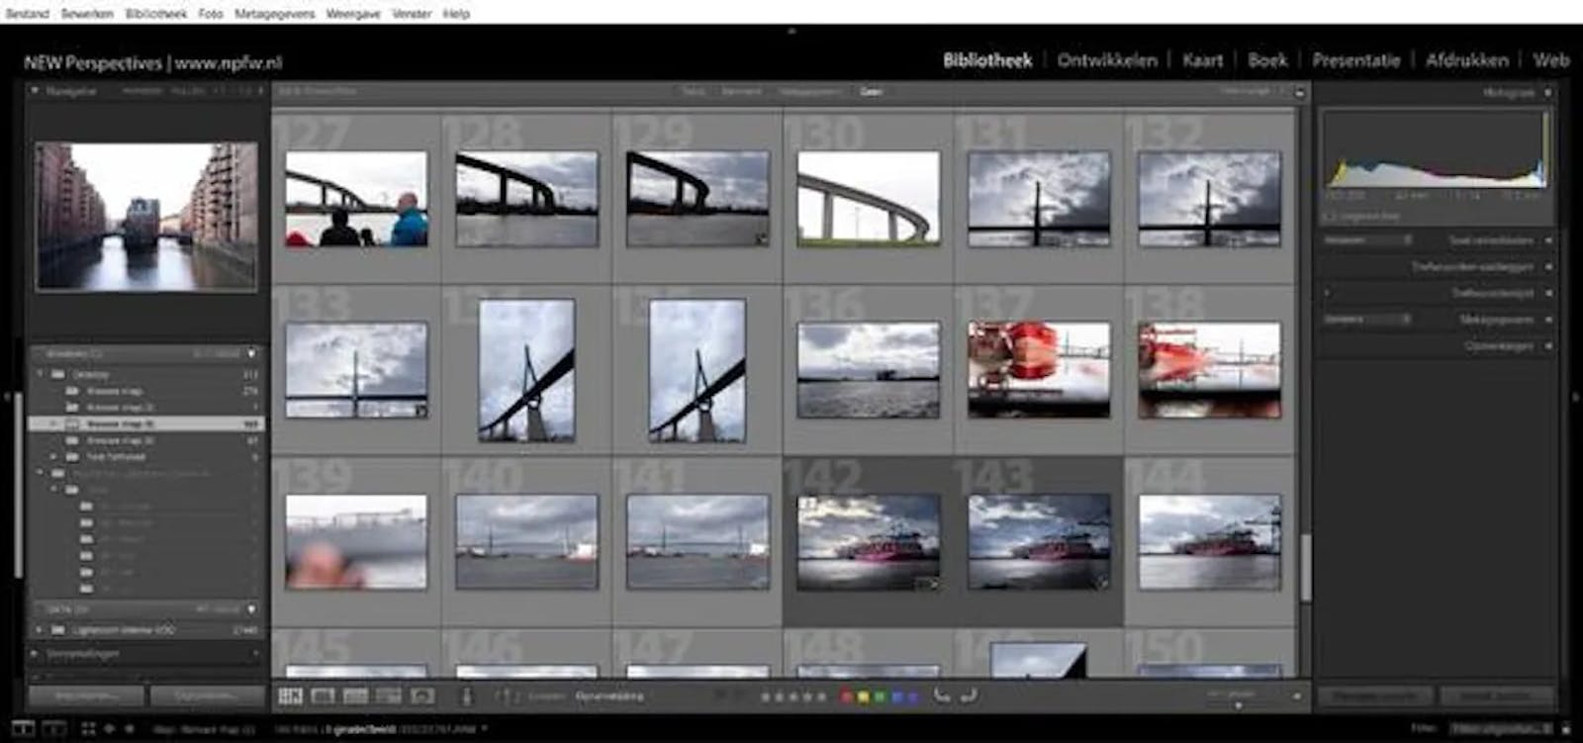The height and width of the screenshot is (743, 1583).
Task: Click the filmstrip grid shortcut icon
Action: [x=88, y=729]
